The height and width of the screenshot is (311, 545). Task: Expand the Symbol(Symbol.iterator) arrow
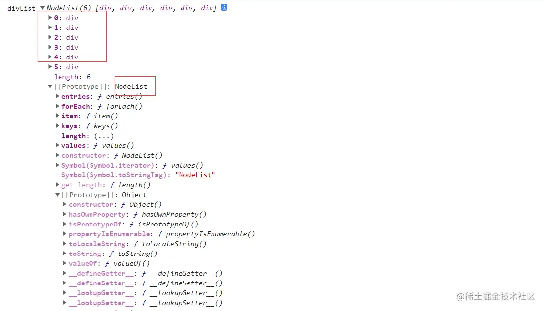click(x=58, y=165)
